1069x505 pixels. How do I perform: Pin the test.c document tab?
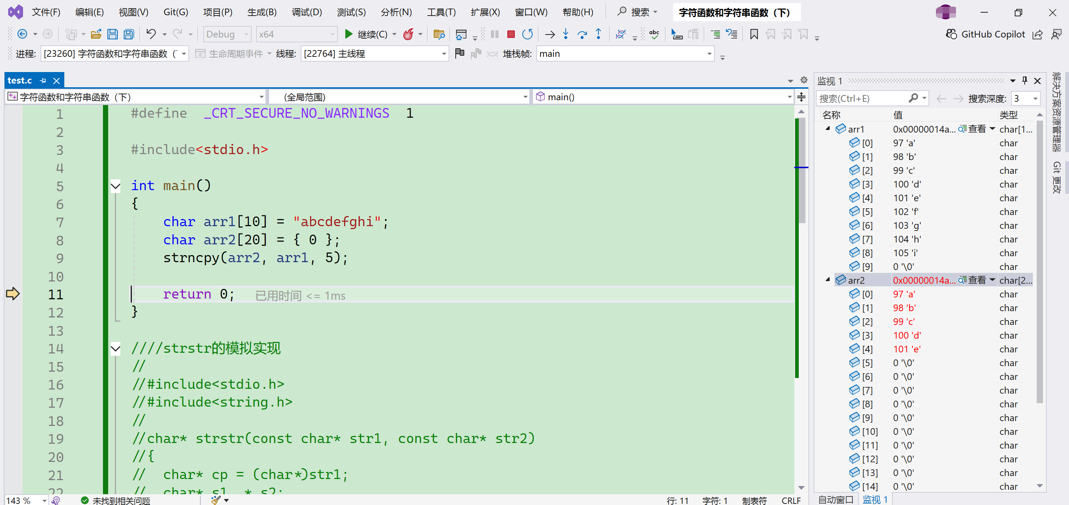(43, 80)
